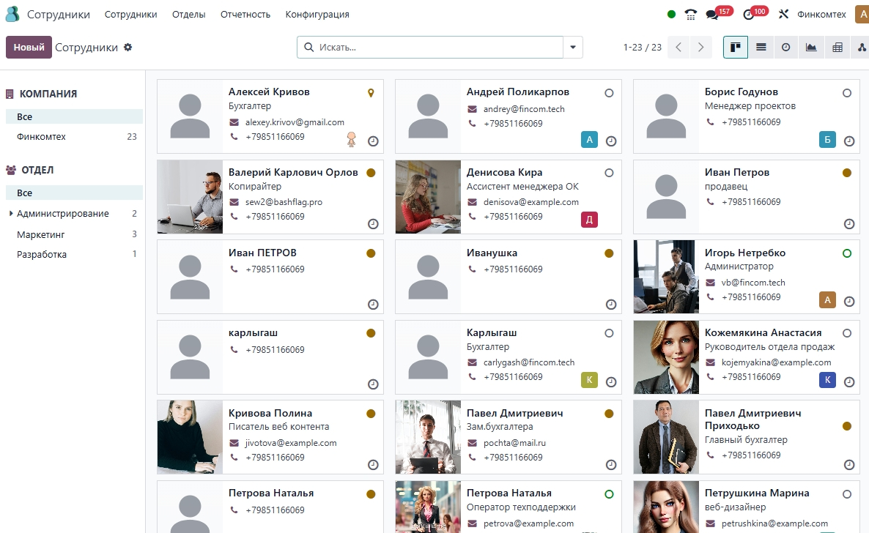This screenshot has width=869, height=533.
Task: Click the activity clock on Алексей Кривов's card
Action: point(373,141)
